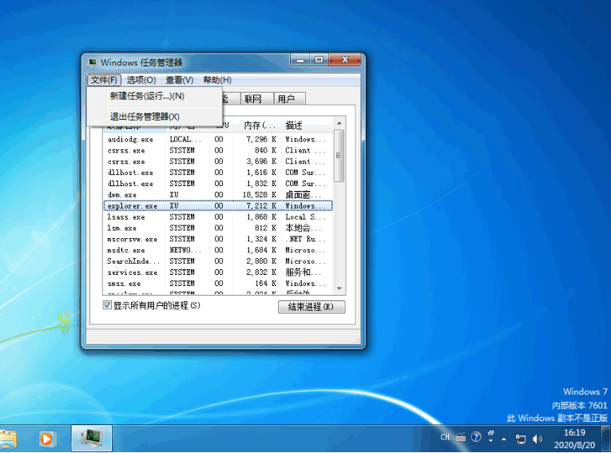The height and width of the screenshot is (453, 611).
Task: Click the CH input language indicator
Action: pos(445,438)
